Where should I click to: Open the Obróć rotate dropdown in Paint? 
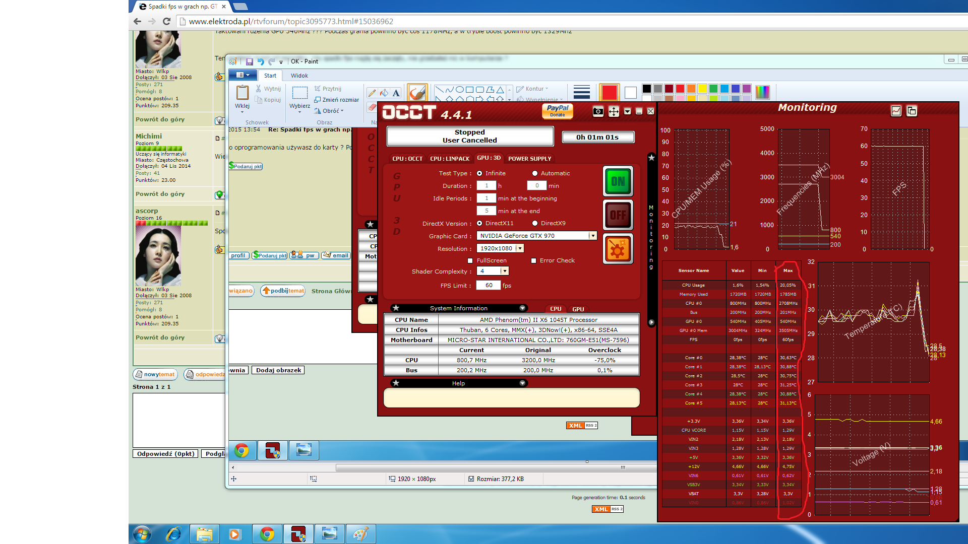pyautogui.click(x=329, y=111)
